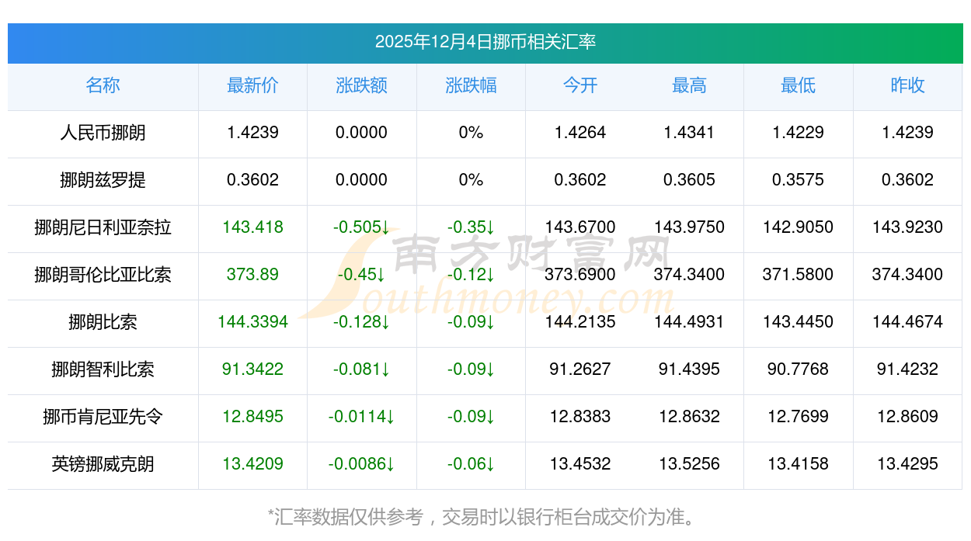Click the 挪朗哥伦比亚比索 row name

[x=103, y=275]
